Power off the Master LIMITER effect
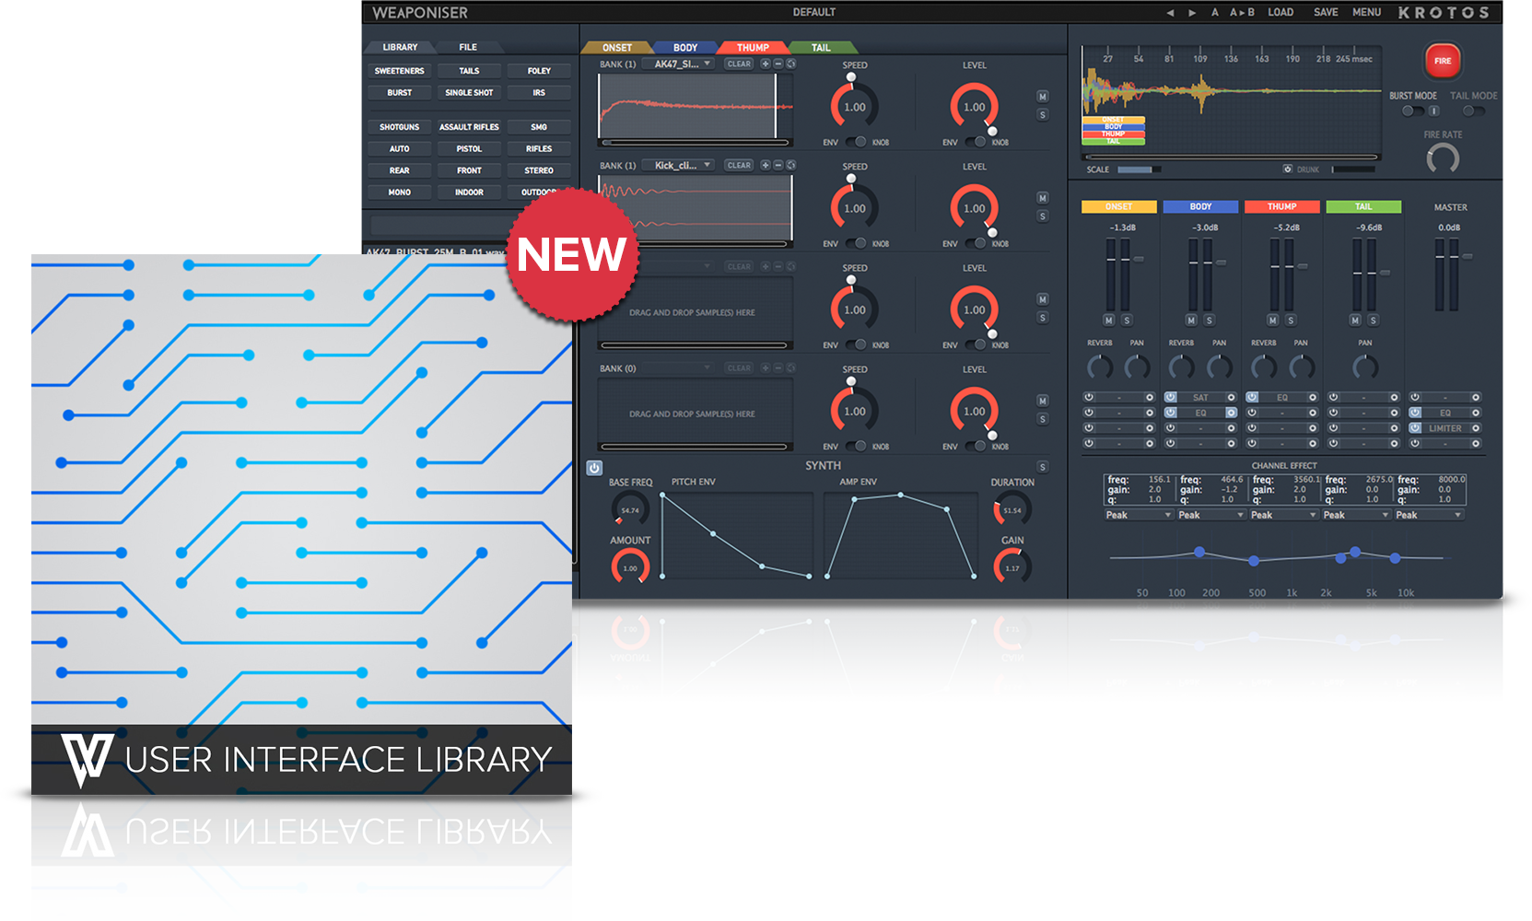The height and width of the screenshot is (921, 1532). click(1415, 428)
